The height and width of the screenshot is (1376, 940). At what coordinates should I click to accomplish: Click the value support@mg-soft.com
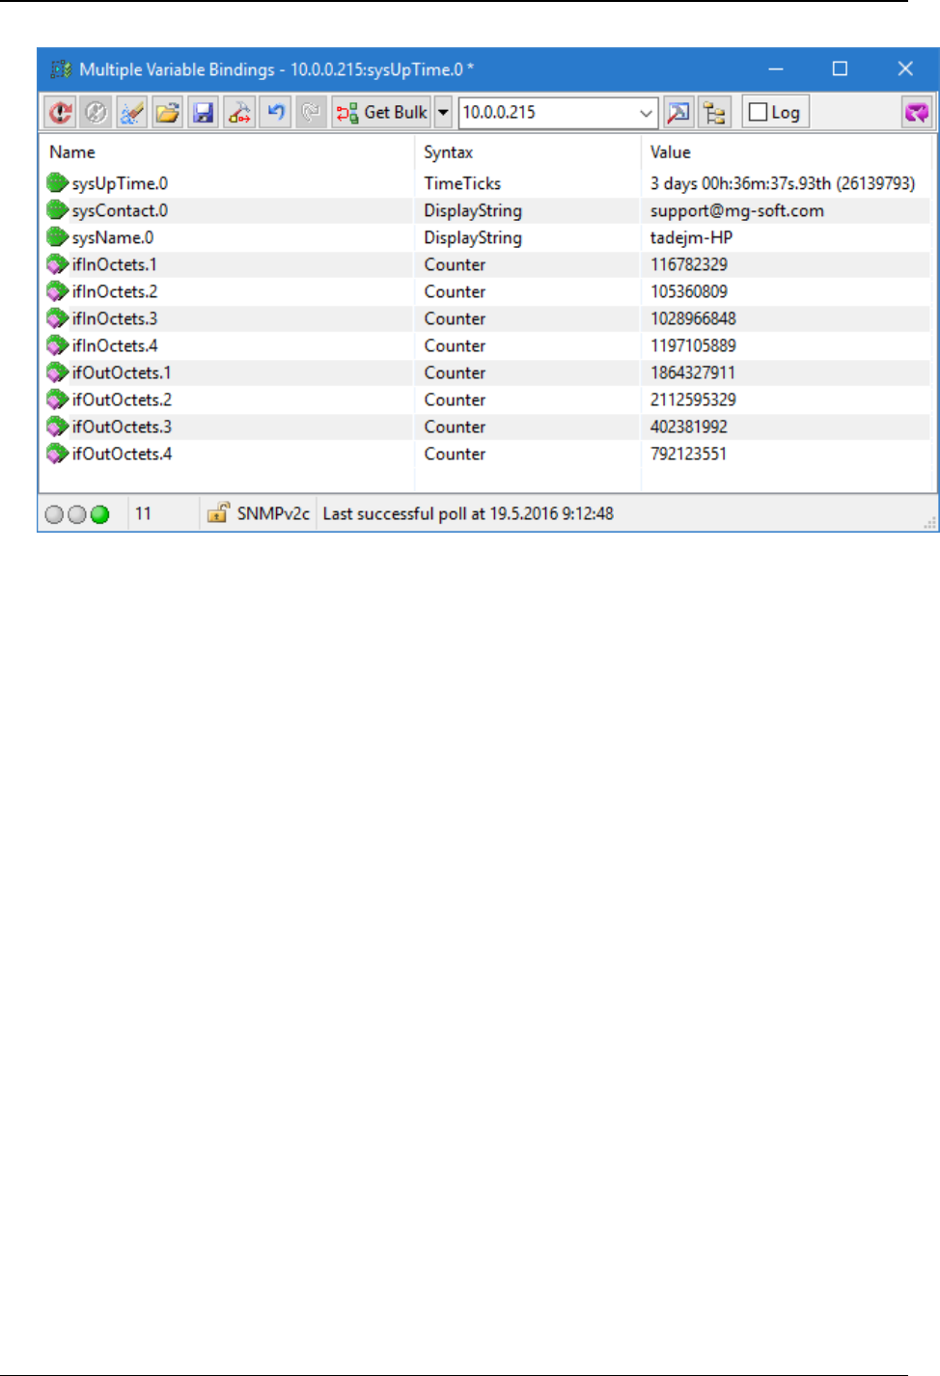[737, 211]
